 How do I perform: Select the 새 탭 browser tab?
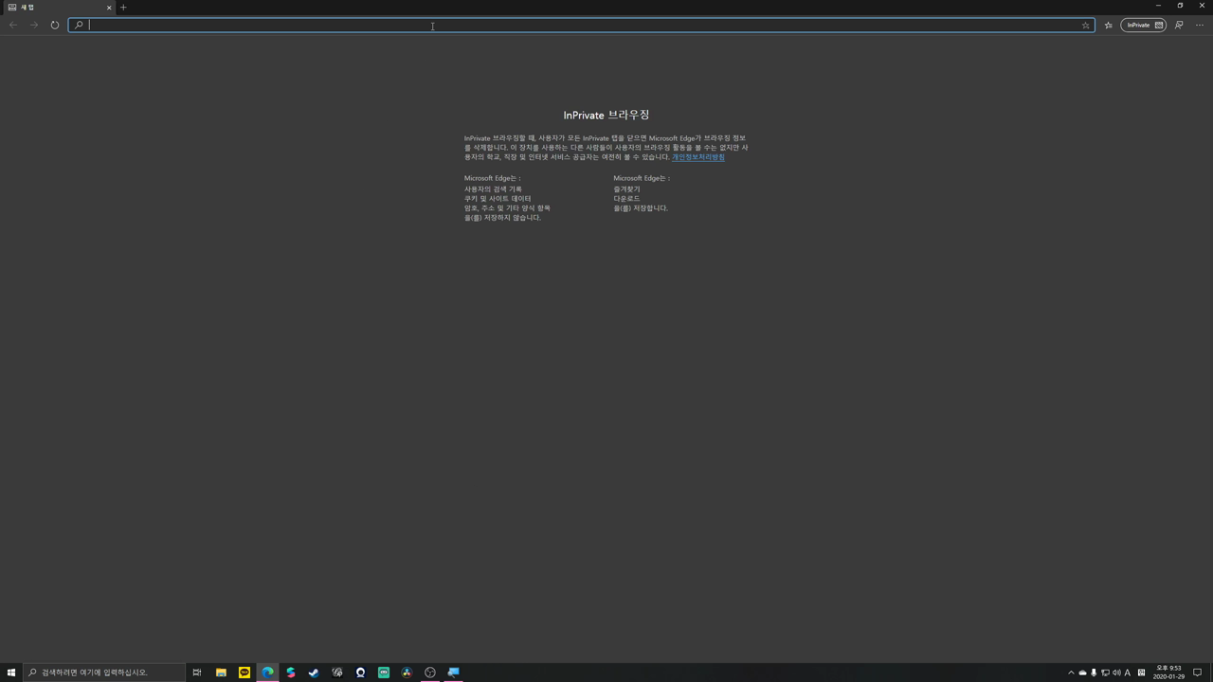tap(58, 8)
